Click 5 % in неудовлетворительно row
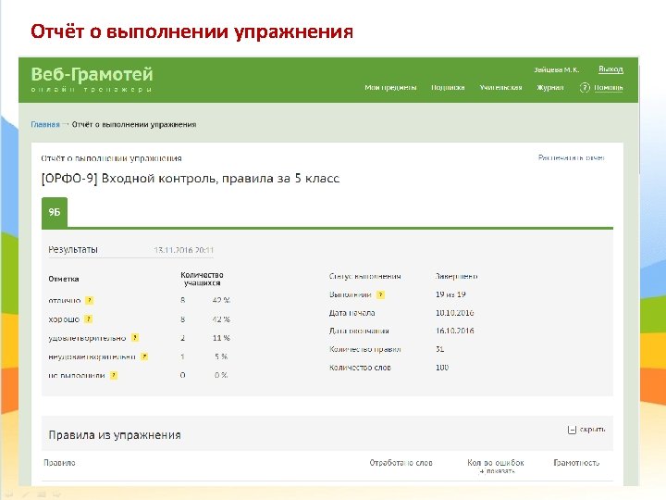 [221, 356]
